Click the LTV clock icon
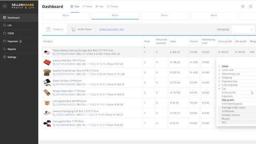The width and height of the screenshot is (256, 144). (4, 25)
